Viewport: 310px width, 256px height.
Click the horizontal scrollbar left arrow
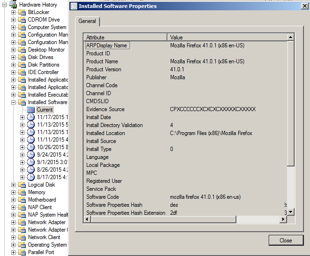click(87, 219)
